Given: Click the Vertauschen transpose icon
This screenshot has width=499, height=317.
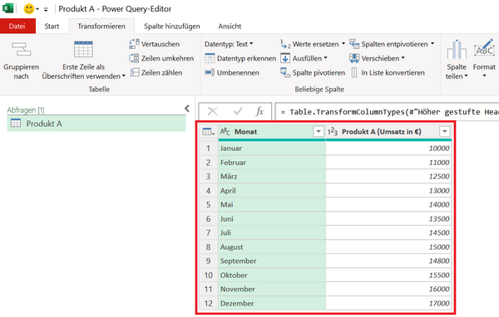Looking at the screenshot, I should tap(134, 44).
